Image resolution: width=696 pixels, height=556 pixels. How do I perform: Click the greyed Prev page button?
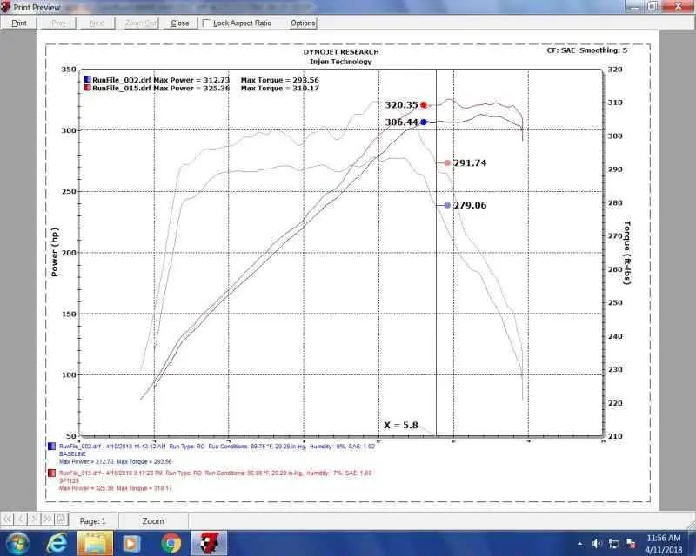[x=58, y=23]
